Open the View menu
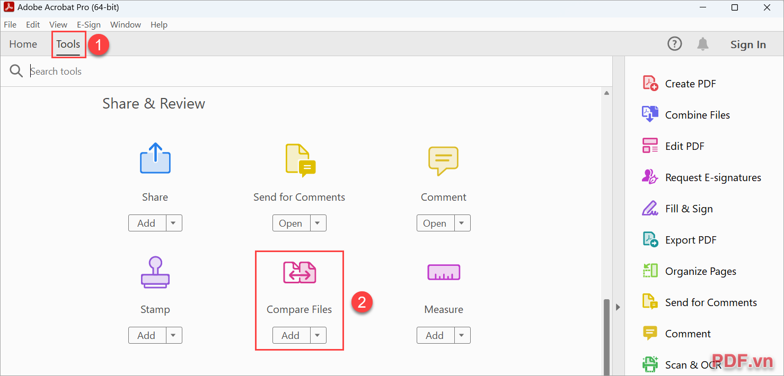The width and height of the screenshot is (784, 376). point(58,25)
